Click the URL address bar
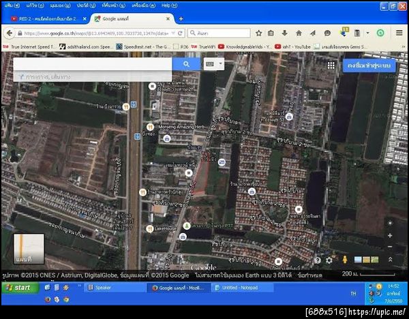Image resolution: width=409 pixels, height=319 pixels. (96, 33)
